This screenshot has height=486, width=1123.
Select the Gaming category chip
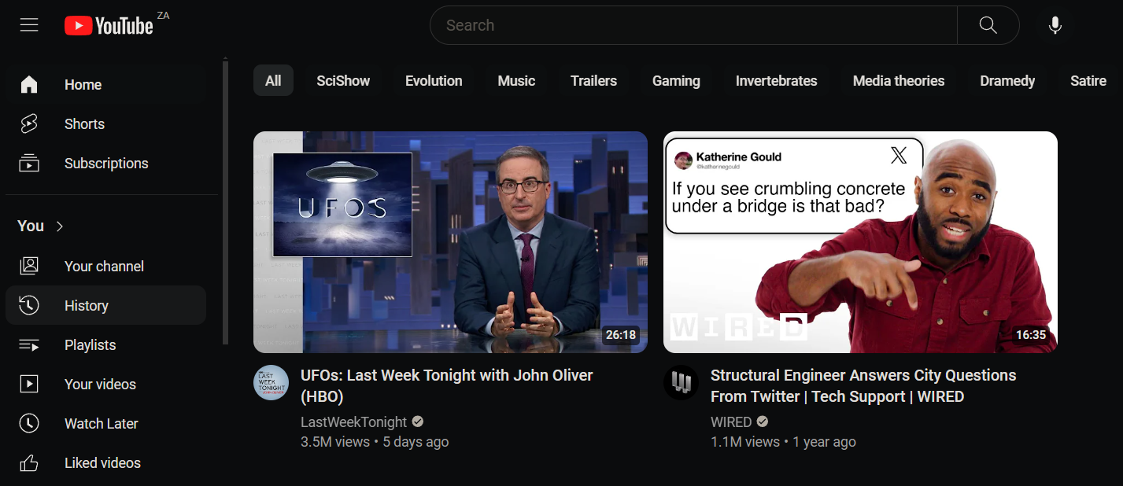675,80
